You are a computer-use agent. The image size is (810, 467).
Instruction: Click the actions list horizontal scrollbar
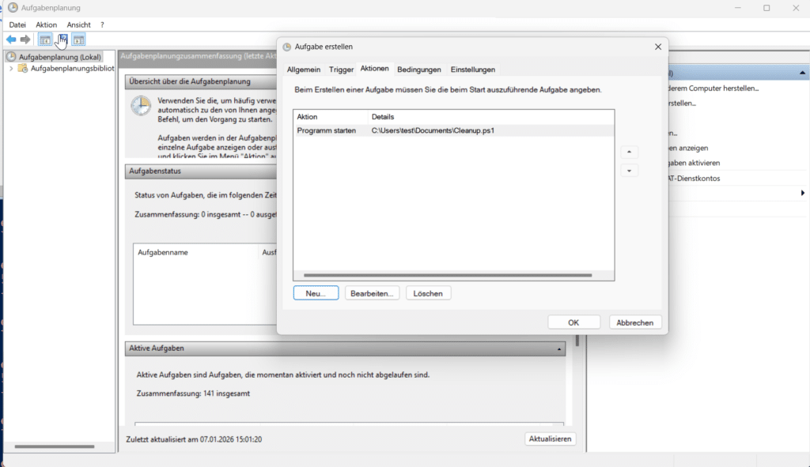click(x=447, y=275)
